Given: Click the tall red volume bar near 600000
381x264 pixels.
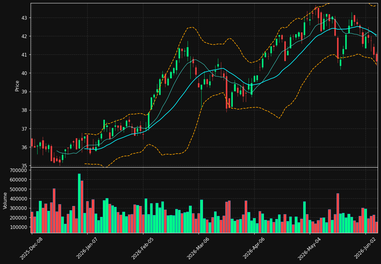Looking at the screenshot, I should pyautogui.click(x=82, y=207).
